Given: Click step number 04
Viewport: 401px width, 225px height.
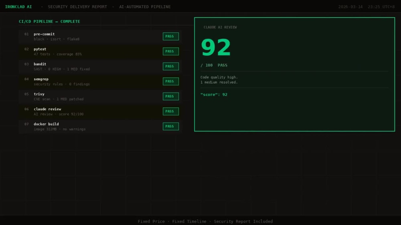Looking at the screenshot, I should [26, 79].
